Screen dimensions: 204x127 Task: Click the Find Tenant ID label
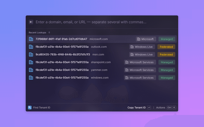(42, 108)
